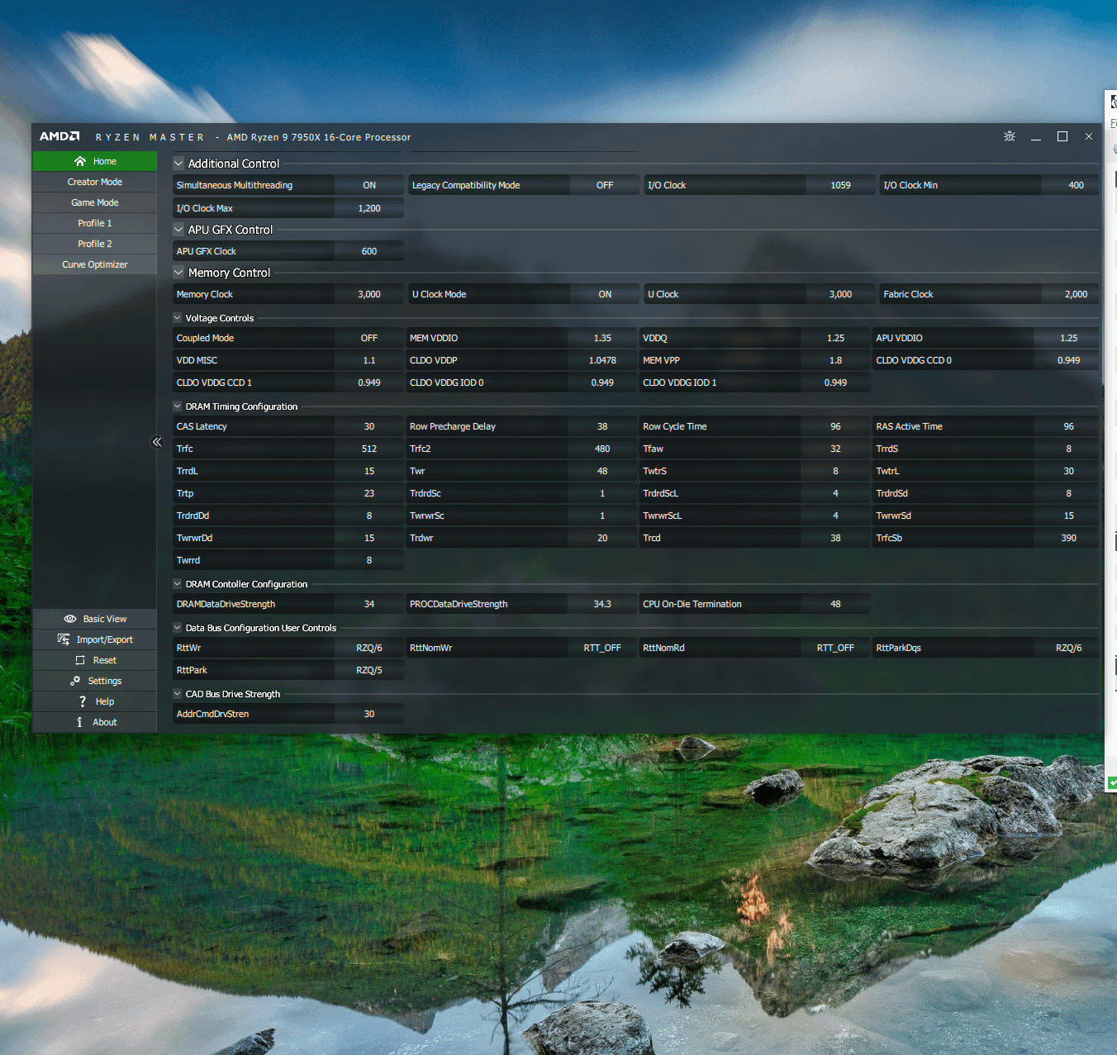Click the Reset square icon
The height and width of the screenshot is (1055, 1117).
(80, 660)
